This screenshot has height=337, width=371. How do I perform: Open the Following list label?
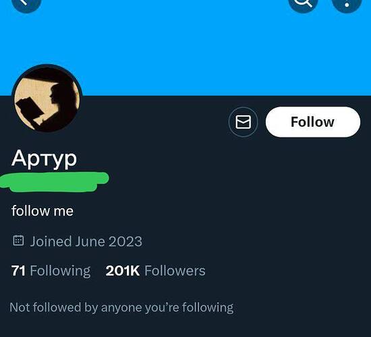[60, 271]
